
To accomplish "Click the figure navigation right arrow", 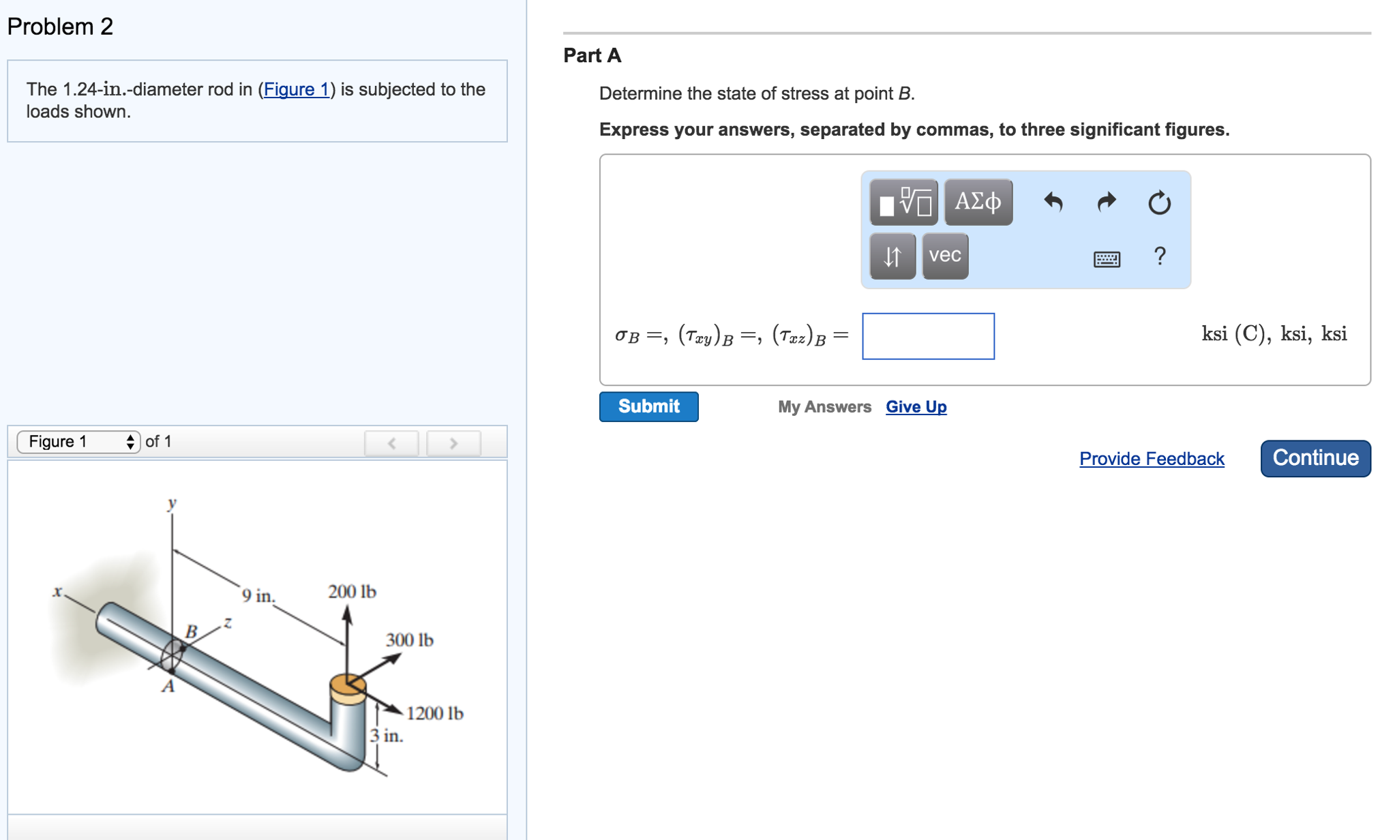I will pos(453,442).
